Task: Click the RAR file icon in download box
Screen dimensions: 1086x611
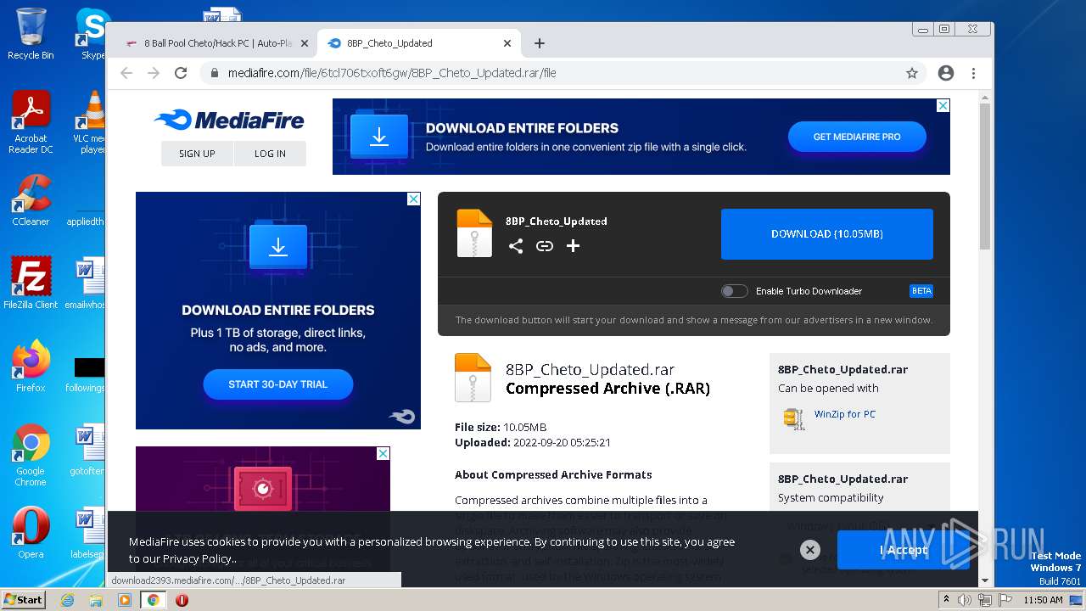Action: pyautogui.click(x=474, y=233)
